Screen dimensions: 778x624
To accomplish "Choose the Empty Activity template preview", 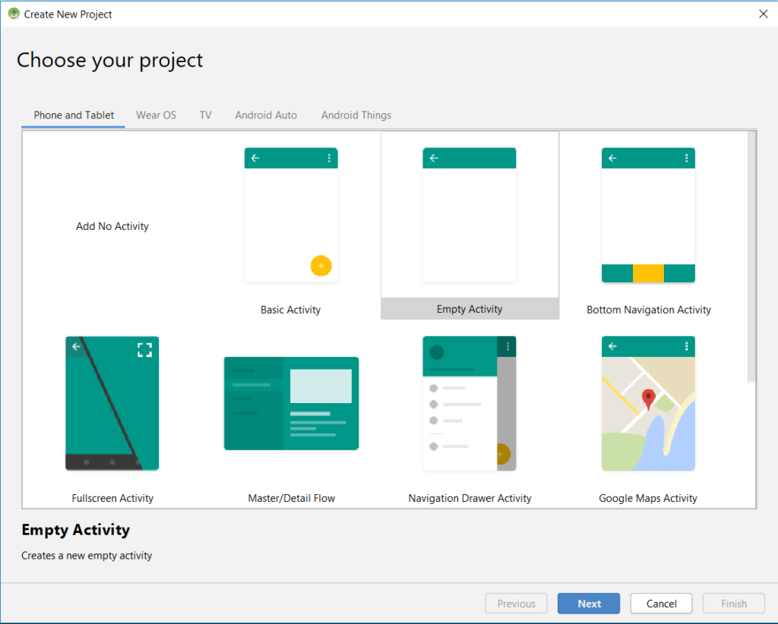I will 470,216.
